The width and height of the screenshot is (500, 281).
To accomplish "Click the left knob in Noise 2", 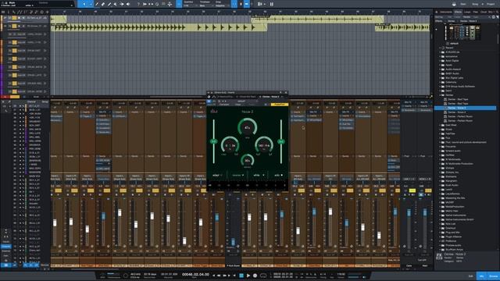I will click(x=230, y=145).
